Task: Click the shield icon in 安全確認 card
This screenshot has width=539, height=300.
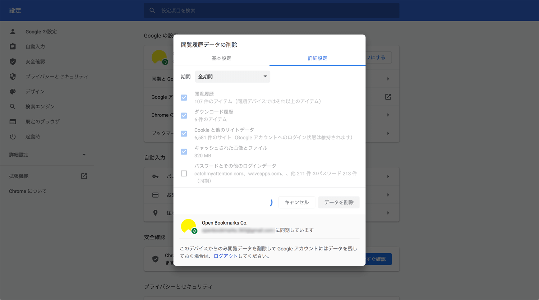Action: [x=155, y=259]
